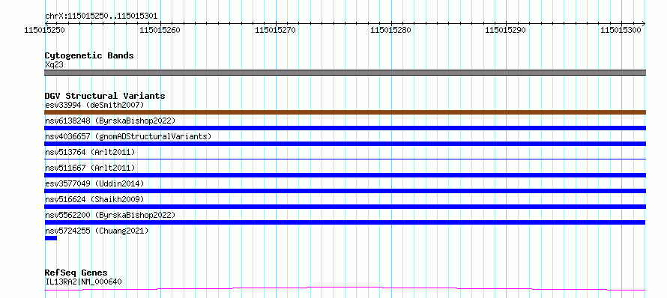Select the blue nsv5562200 variant bar
The image size is (667, 298).
point(345,222)
